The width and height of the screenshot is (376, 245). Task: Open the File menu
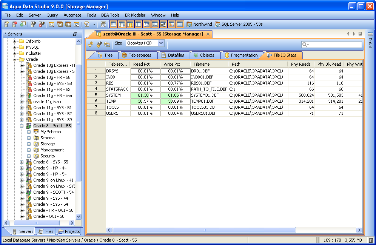[x=8, y=15]
